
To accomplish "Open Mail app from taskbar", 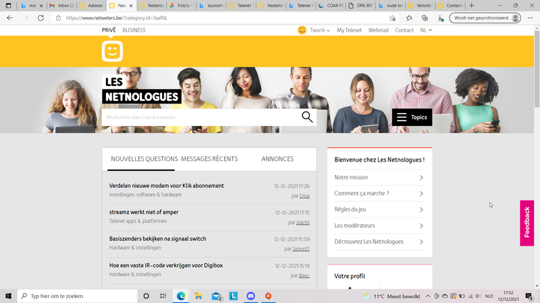I will pos(216,296).
